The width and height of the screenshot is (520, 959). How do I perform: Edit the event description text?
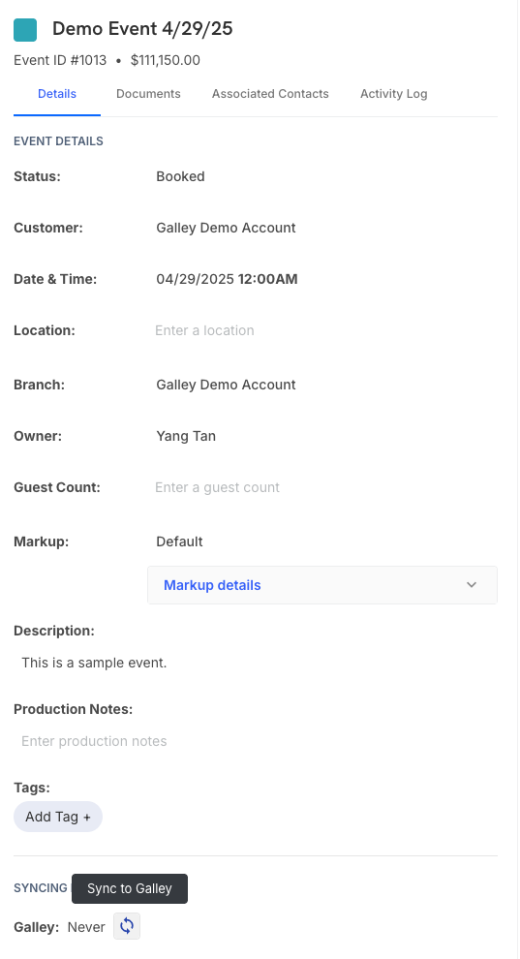click(94, 663)
